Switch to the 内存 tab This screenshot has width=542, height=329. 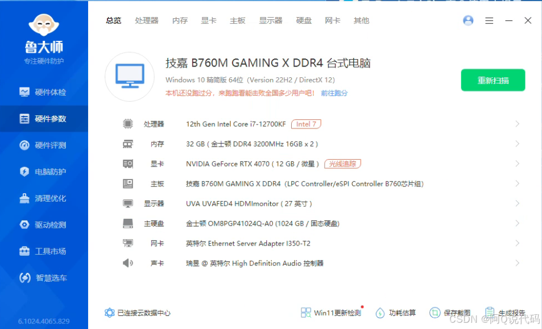(x=180, y=20)
